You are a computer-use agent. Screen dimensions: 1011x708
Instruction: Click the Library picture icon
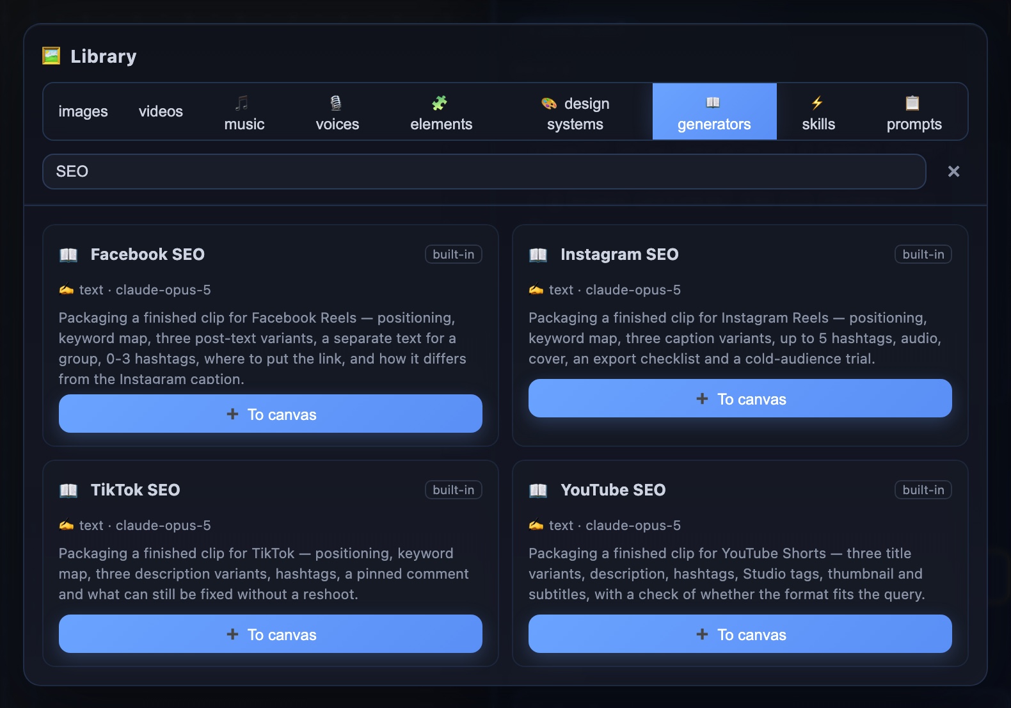point(51,56)
